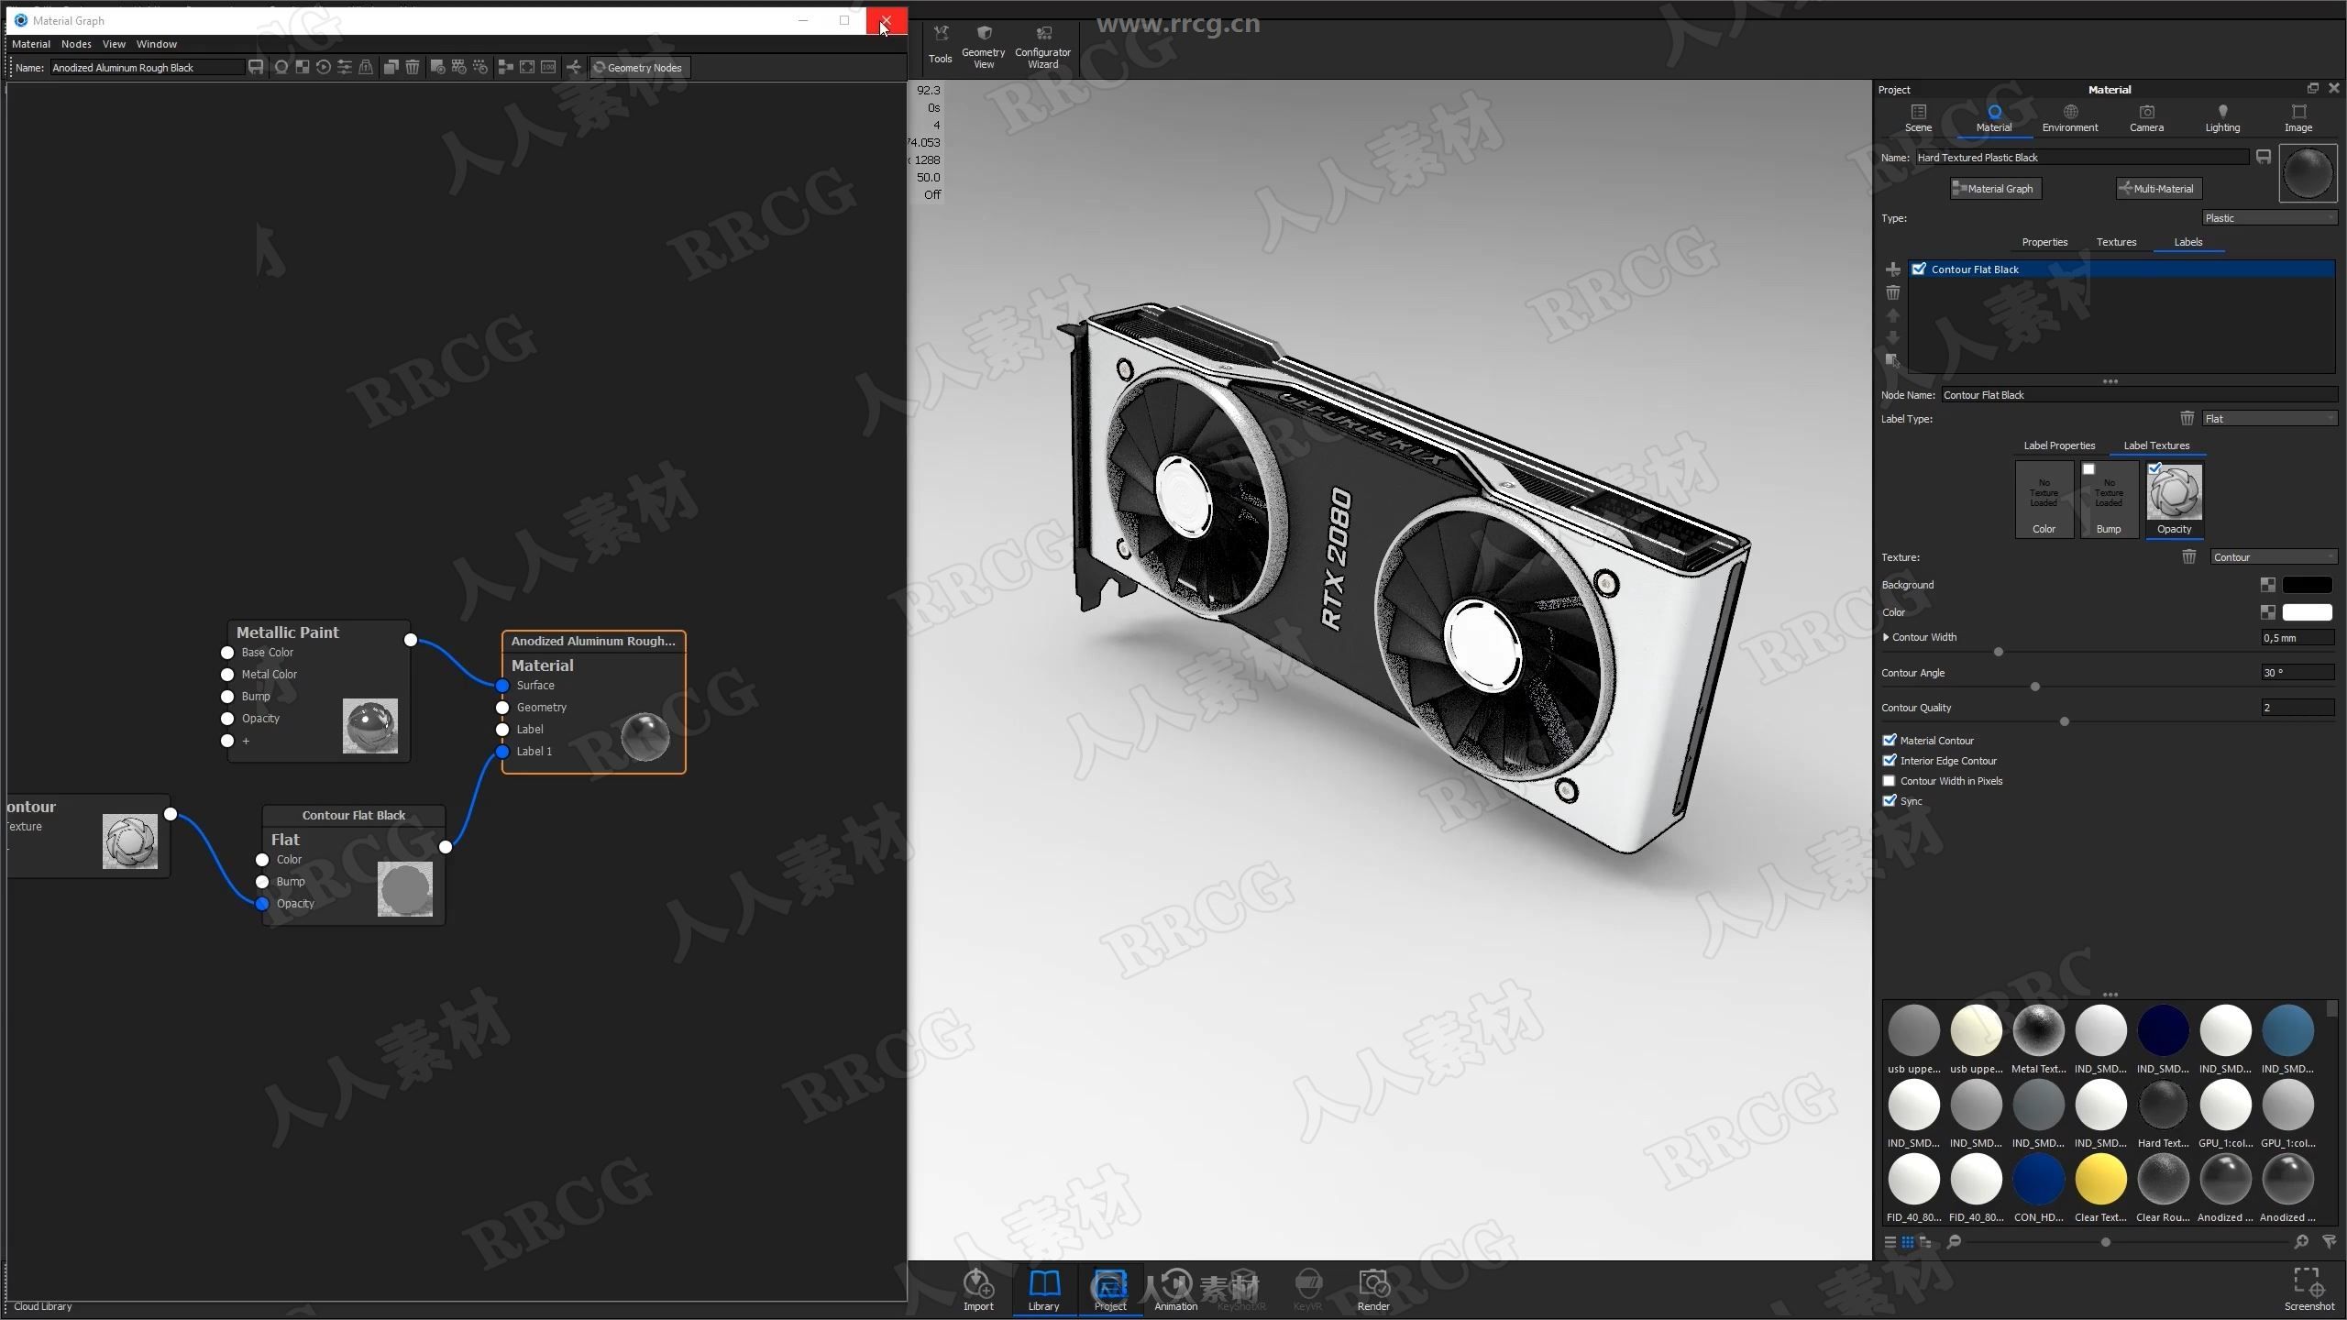The height and width of the screenshot is (1320, 2347).
Task: Save material icon next to Hard Textured Plastic name
Action: (x=2264, y=157)
